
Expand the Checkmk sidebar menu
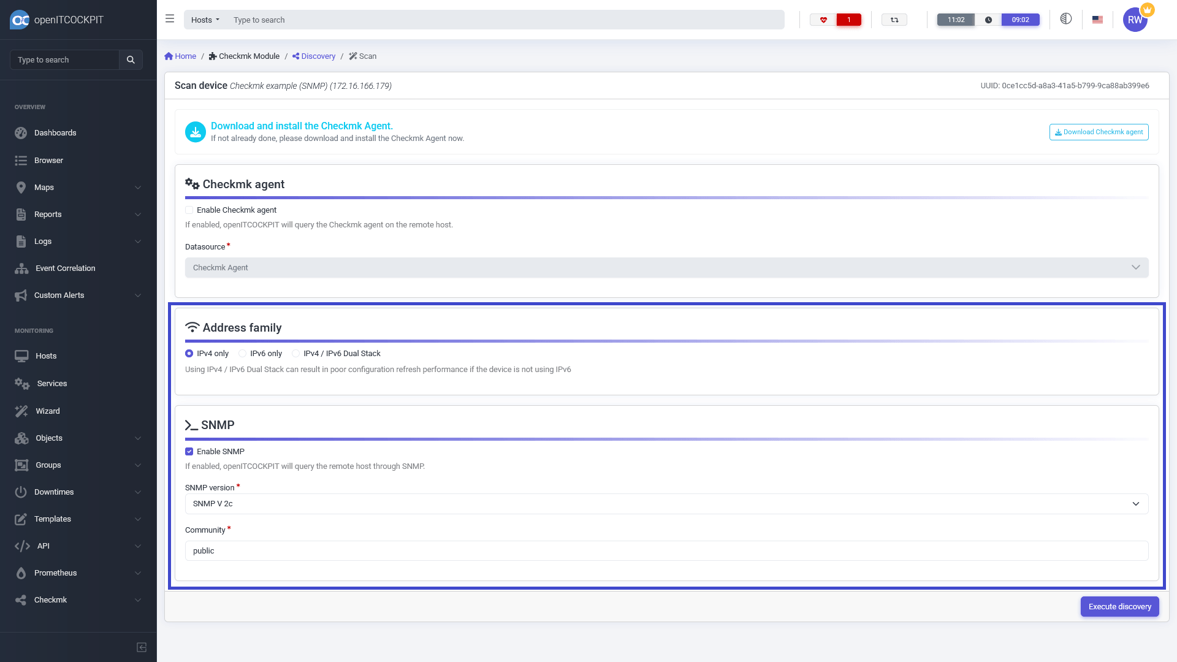(138, 600)
